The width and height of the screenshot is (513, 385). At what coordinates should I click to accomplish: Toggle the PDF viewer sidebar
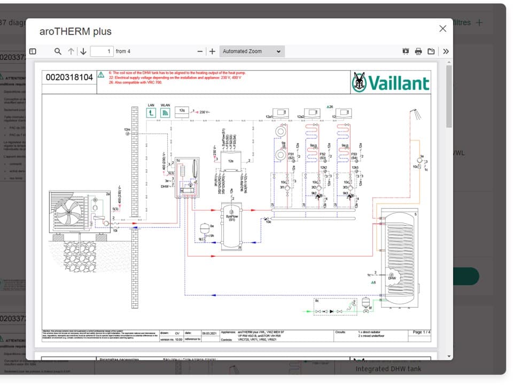pyautogui.click(x=33, y=51)
